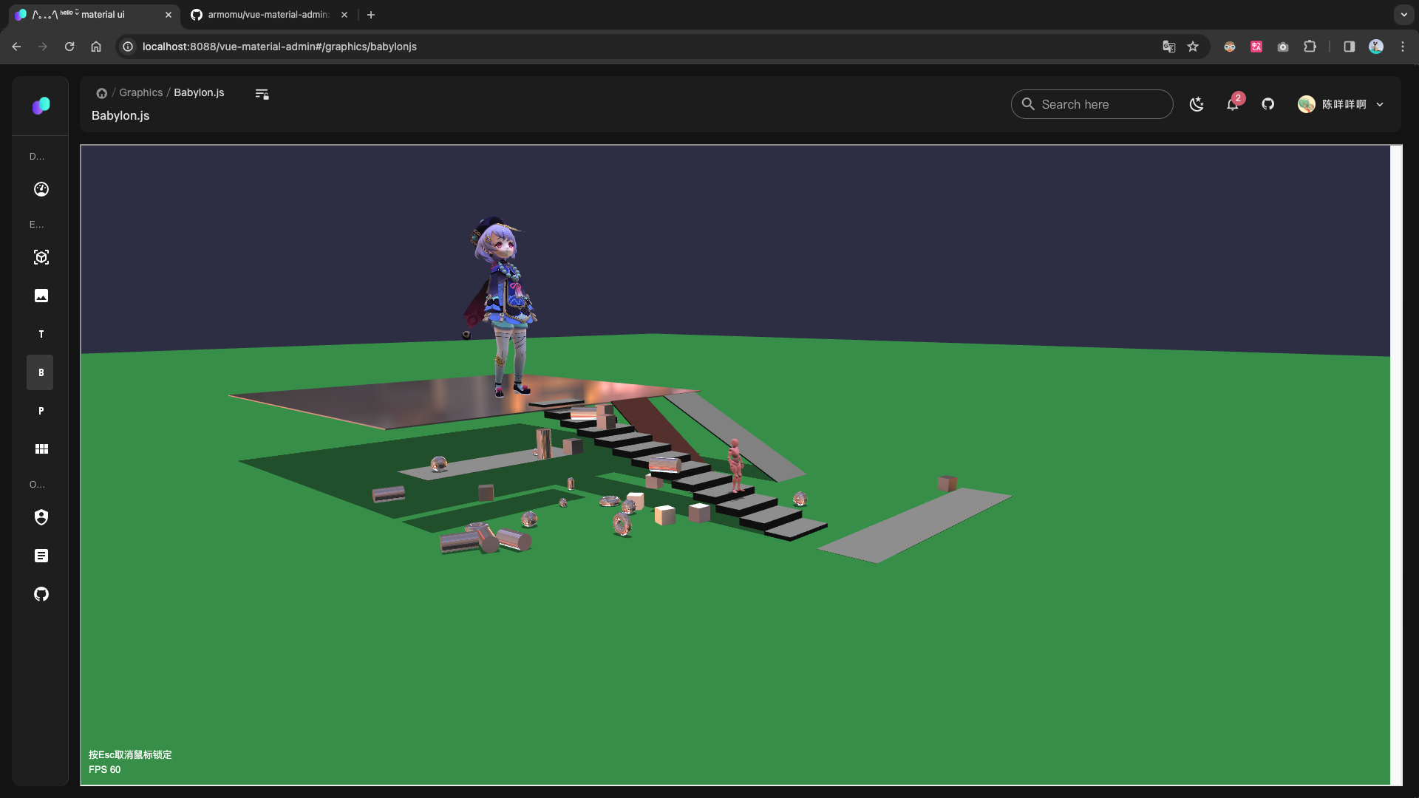Toggle the sidebar menu lock icon

coord(262,94)
